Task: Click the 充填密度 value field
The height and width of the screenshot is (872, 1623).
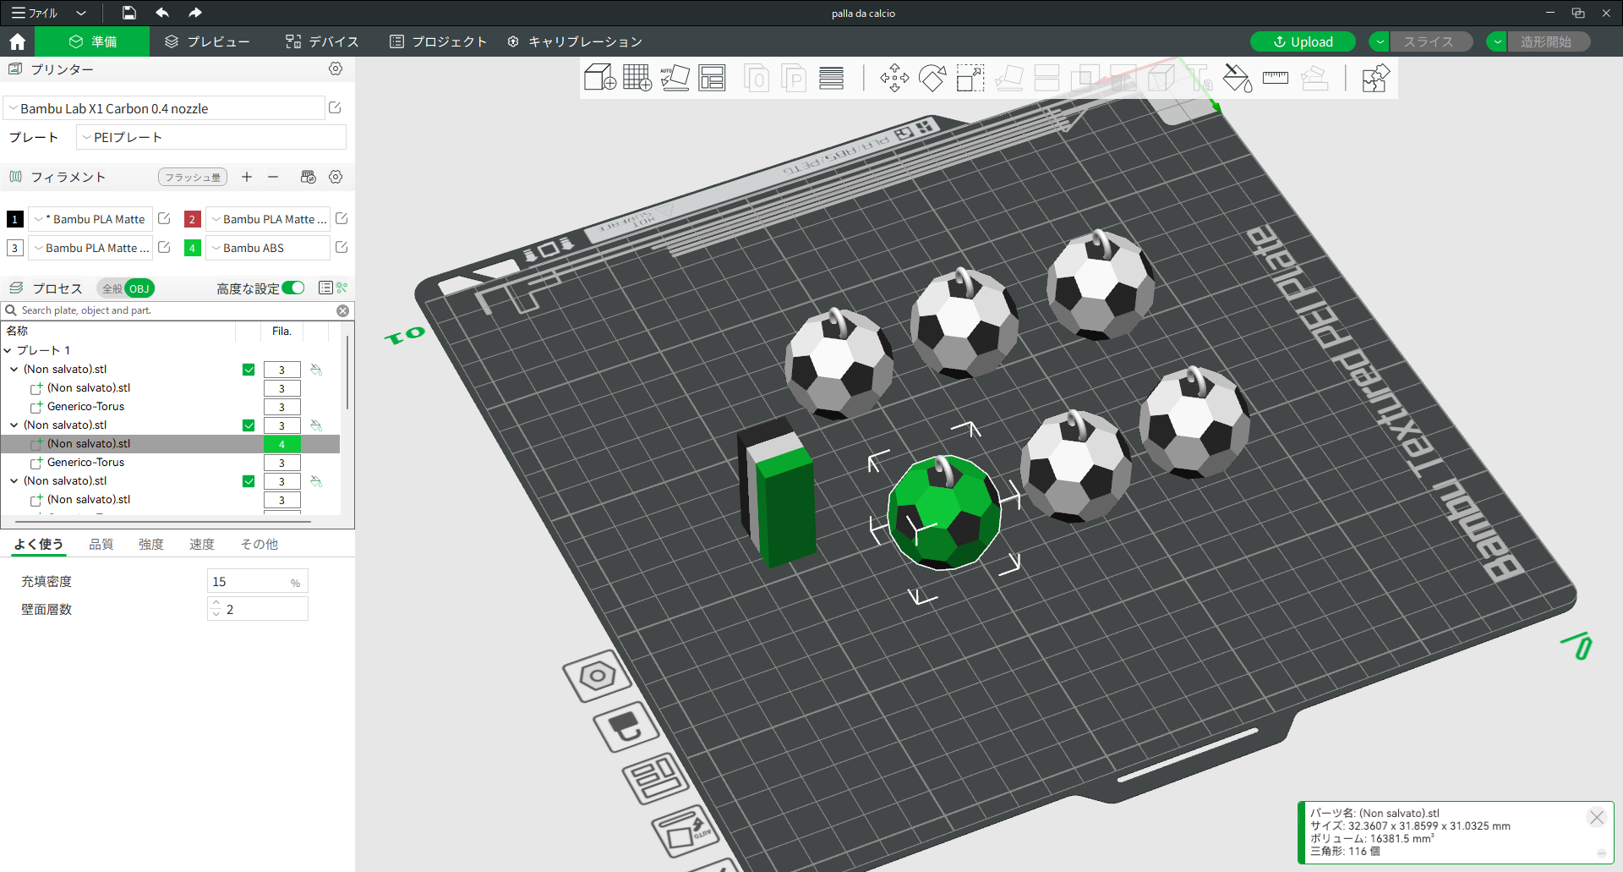Action: 258,581
